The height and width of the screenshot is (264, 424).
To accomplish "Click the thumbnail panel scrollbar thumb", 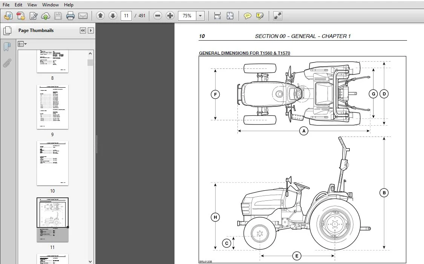I will [x=90, y=63].
